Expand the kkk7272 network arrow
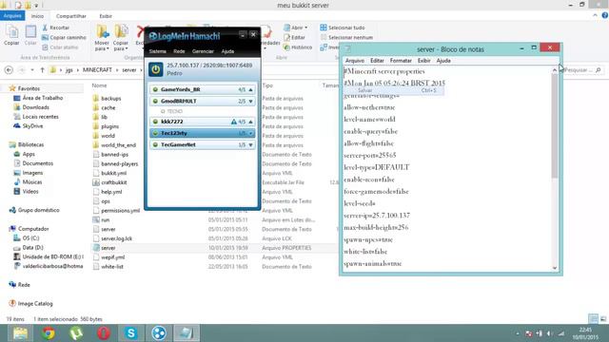 [x=250, y=122]
